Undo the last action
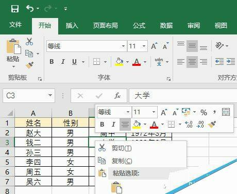 pos(30,8)
